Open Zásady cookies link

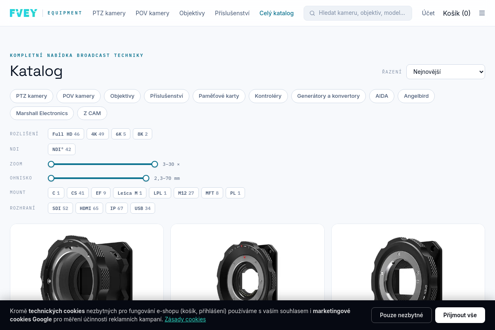point(185,319)
